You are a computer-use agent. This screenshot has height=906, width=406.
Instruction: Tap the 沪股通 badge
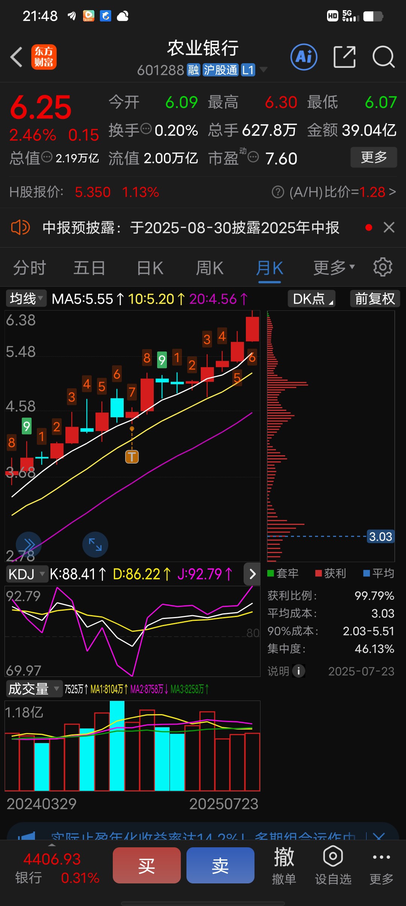pos(220,70)
